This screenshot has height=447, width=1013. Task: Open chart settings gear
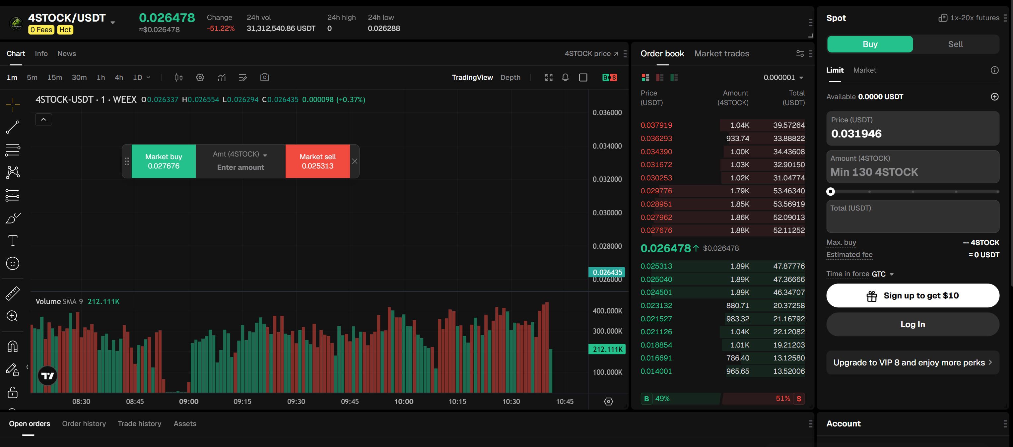click(200, 78)
